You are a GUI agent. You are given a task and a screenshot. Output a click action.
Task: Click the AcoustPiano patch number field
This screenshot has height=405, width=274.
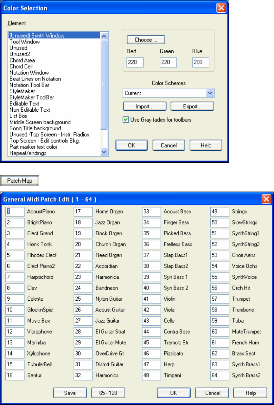point(15,212)
